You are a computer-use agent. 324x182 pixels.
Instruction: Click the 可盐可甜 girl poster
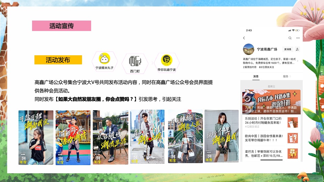(x=36, y=138)
